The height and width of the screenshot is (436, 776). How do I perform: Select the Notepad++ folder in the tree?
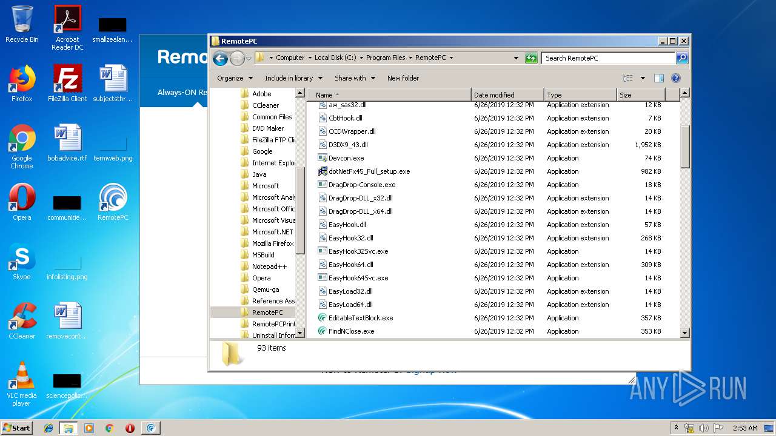point(269,266)
